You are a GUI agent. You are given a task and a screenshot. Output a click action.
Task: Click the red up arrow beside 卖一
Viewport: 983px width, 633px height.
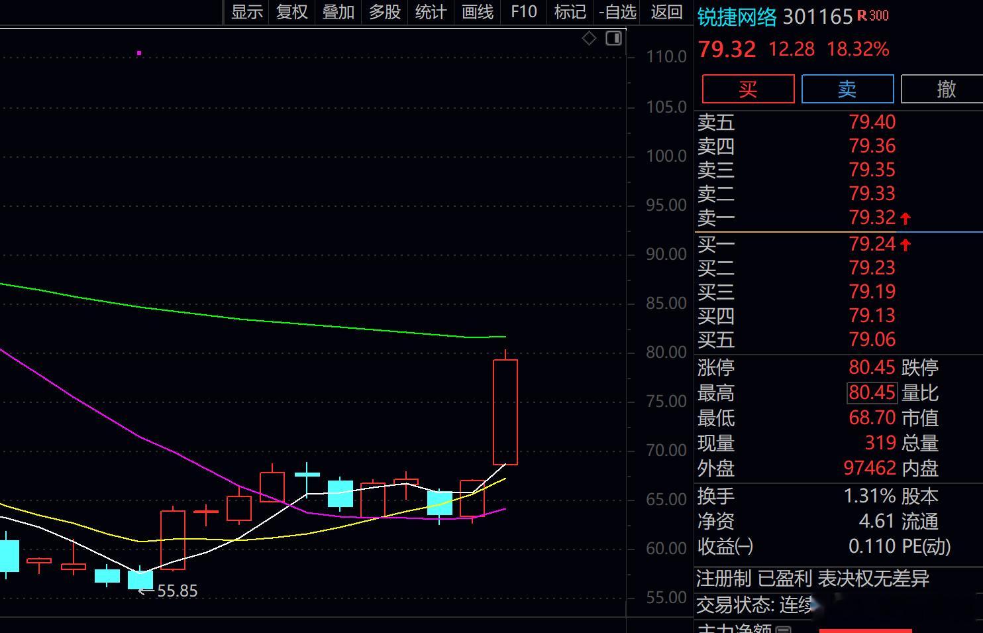[x=905, y=218]
